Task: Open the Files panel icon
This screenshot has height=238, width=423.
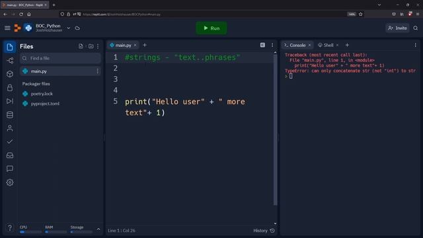Action: tap(10, 47)
